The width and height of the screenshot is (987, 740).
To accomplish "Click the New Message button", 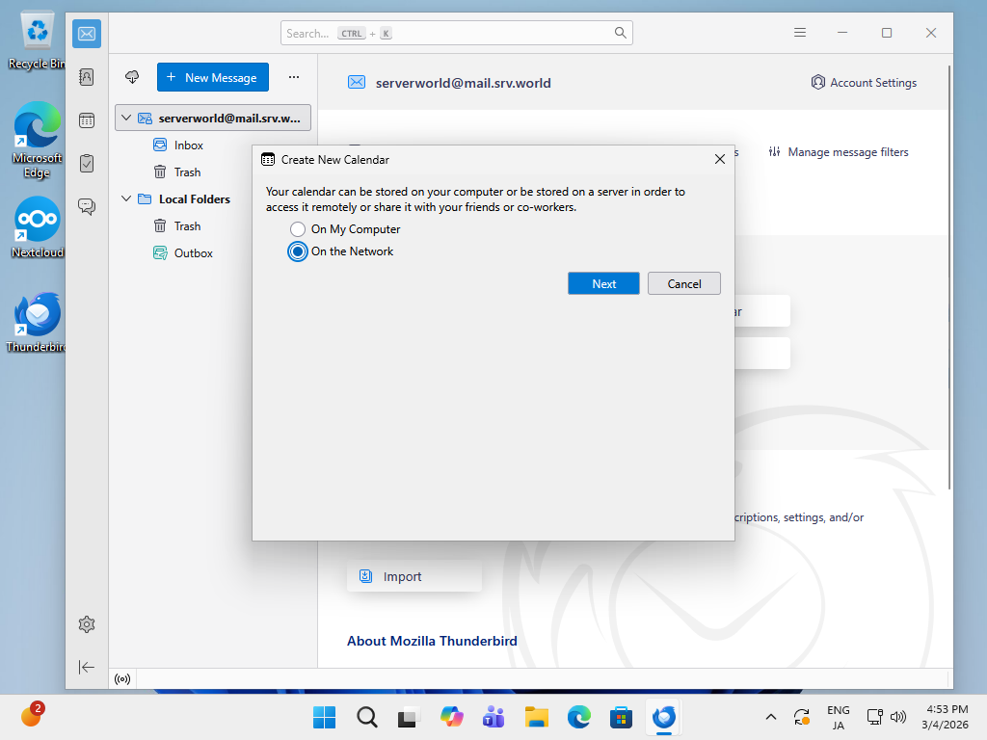I will (213, 77).
